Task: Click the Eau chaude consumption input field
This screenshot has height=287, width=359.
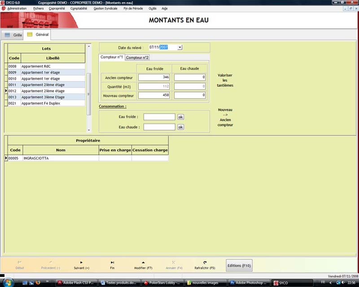Action: tap(159, 127)
